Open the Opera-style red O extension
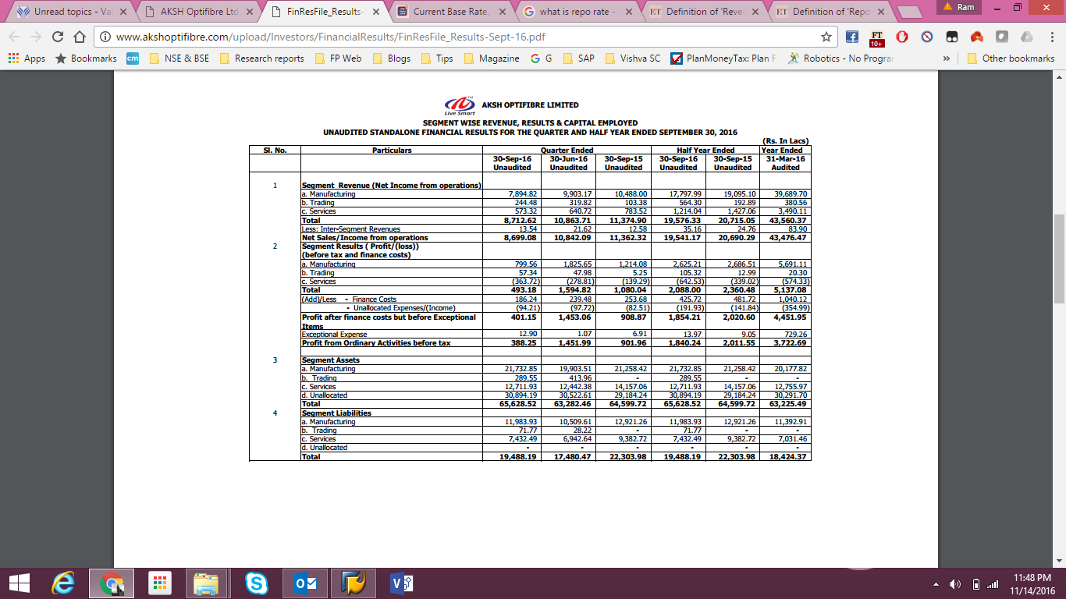 (901, 37)
